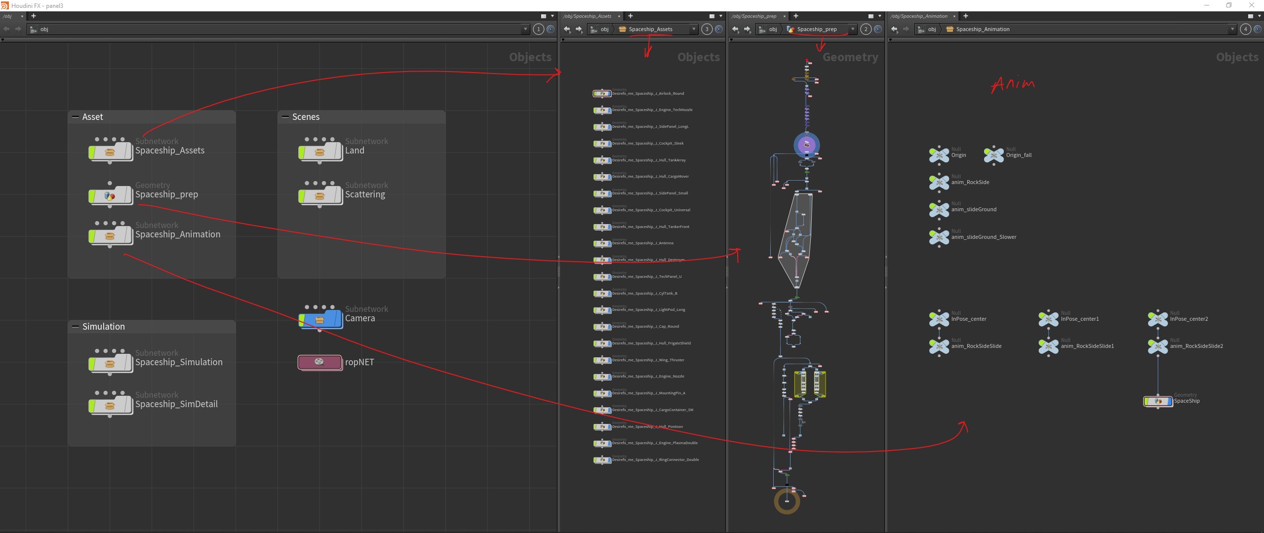The height and width of the screenshot is (533, 1264).
Task: Select the Desirefx_me_Spaceship_J_Antenna node
Action: point(602,243)
